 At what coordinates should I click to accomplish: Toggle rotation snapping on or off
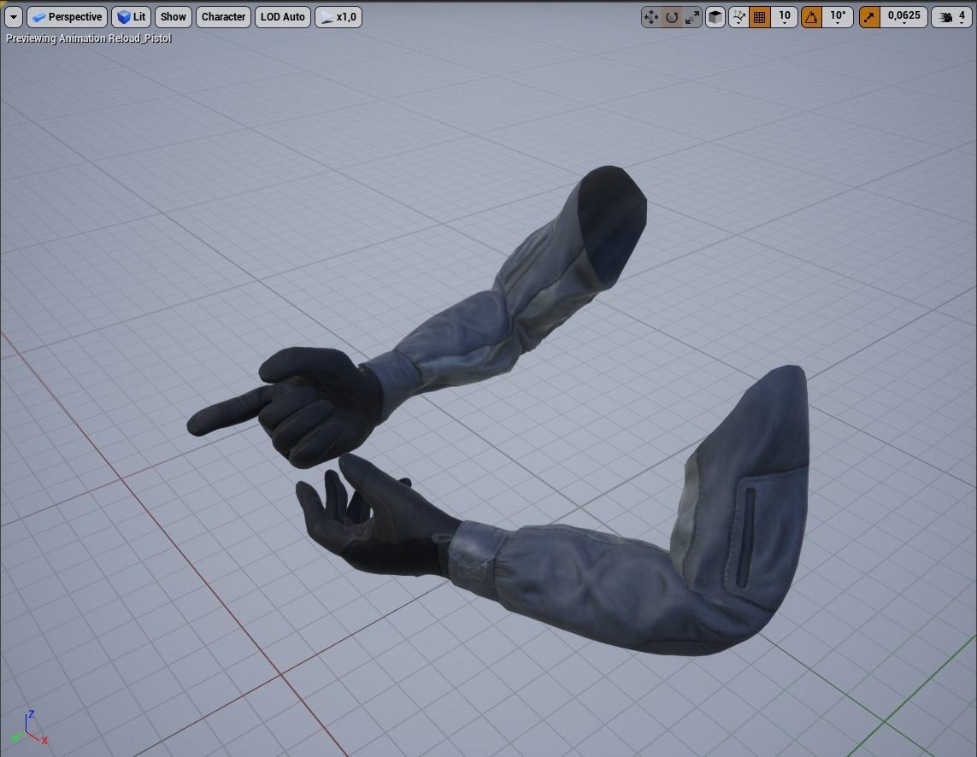811,17
